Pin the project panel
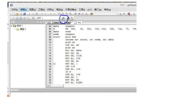This screenshot has height=97, width=169. click(41, 22)
